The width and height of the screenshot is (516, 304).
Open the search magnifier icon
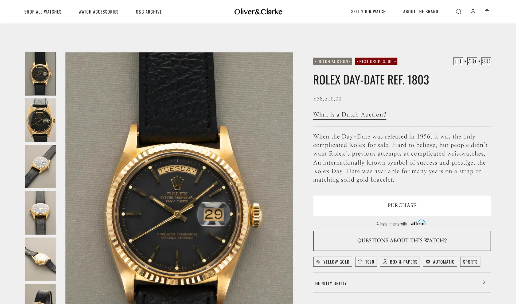point(459,12)
